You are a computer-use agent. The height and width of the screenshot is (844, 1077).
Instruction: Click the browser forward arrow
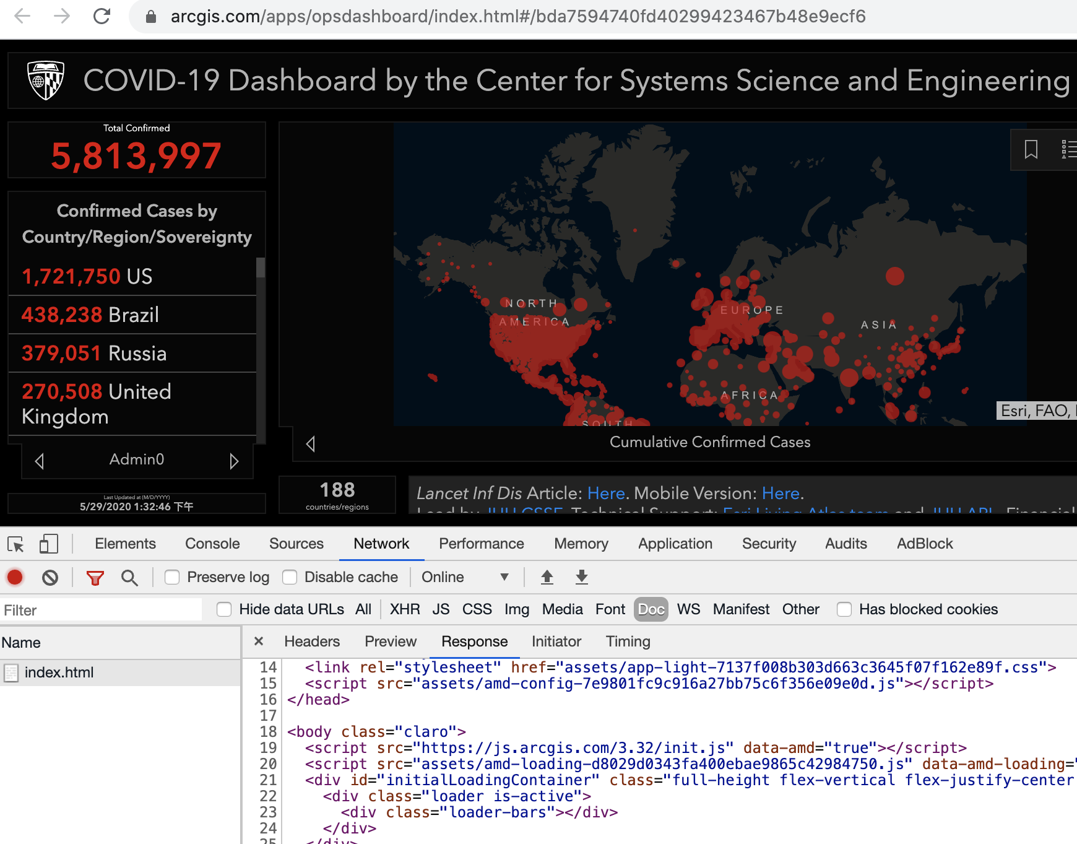(x=62, y=16)
